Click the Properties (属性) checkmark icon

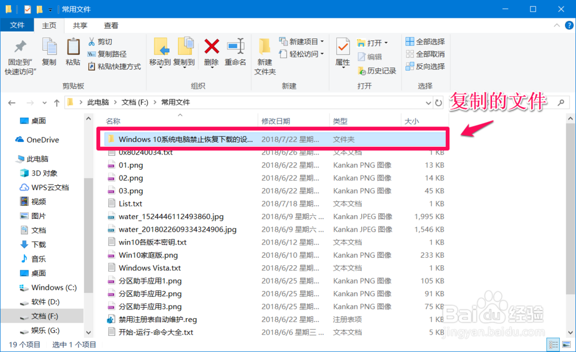[343, 47]
